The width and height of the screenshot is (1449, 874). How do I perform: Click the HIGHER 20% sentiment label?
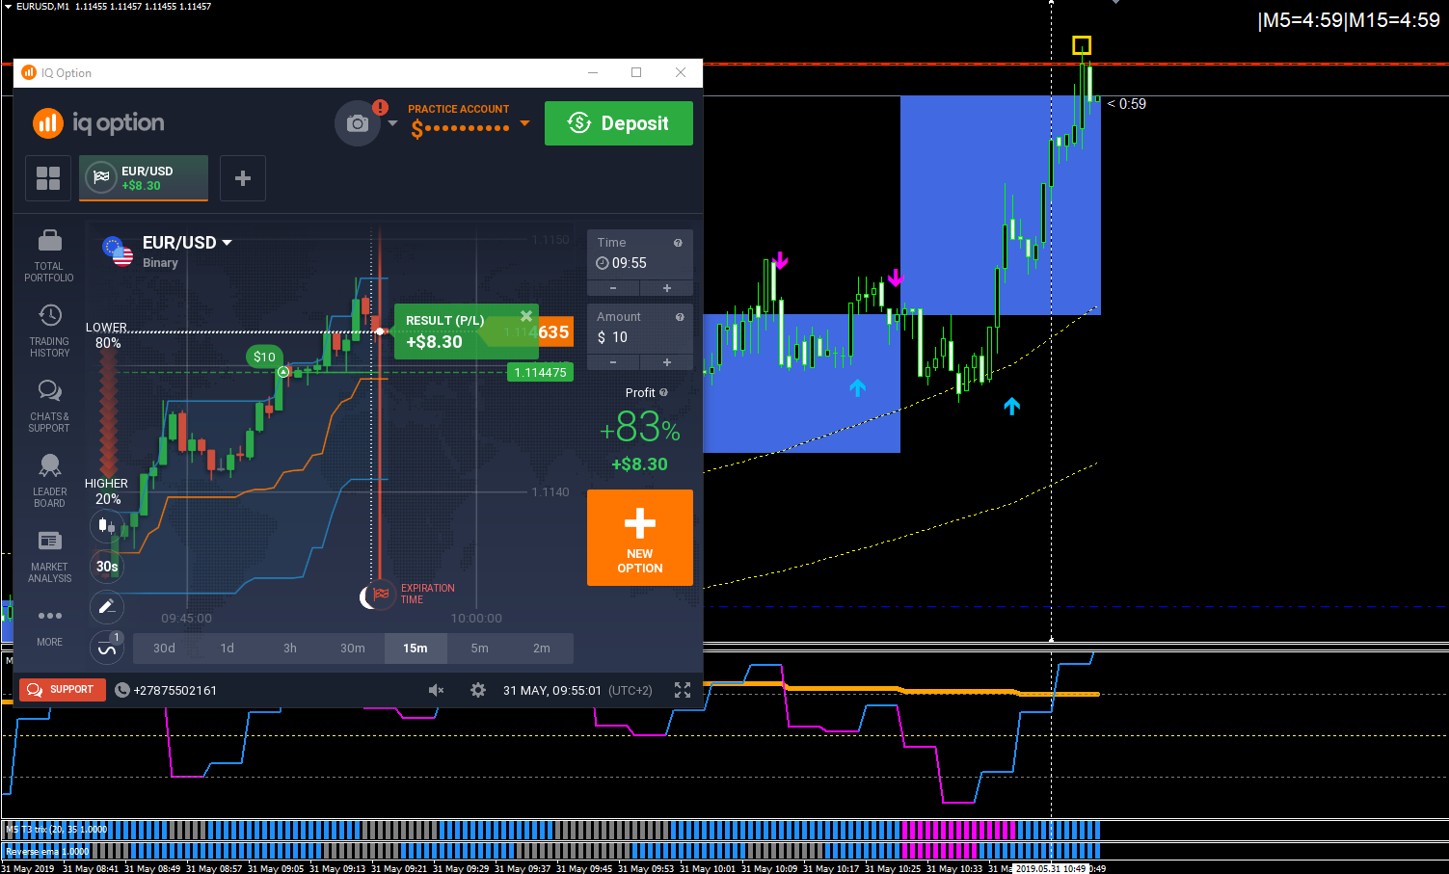pyautogui.click(x=107, y=491)
